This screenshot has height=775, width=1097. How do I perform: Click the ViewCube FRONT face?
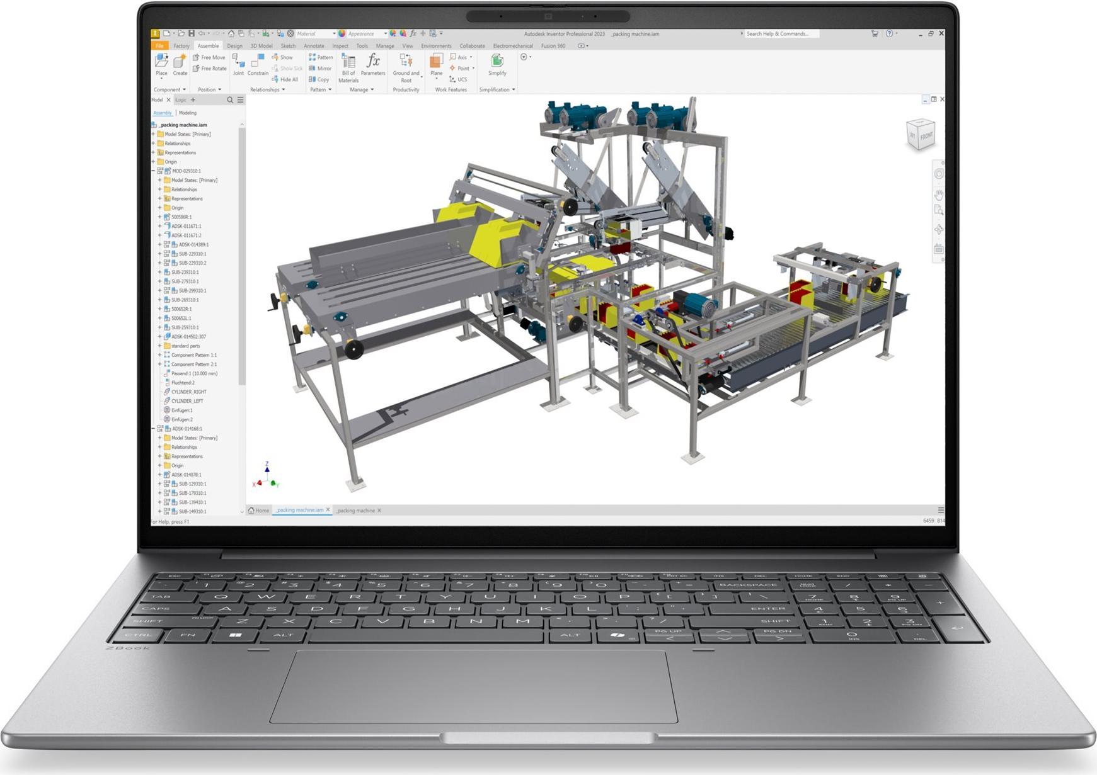(926, 137)
